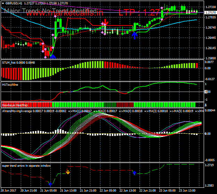Click the dark green segment of the Hawkeye HeatMap

(110, 105)
